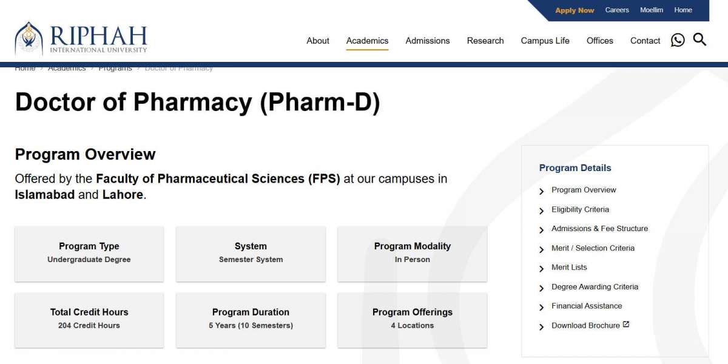Screen dimensions: 728x364
Task: Open the Admissions menu
Action: click(428, 41)
